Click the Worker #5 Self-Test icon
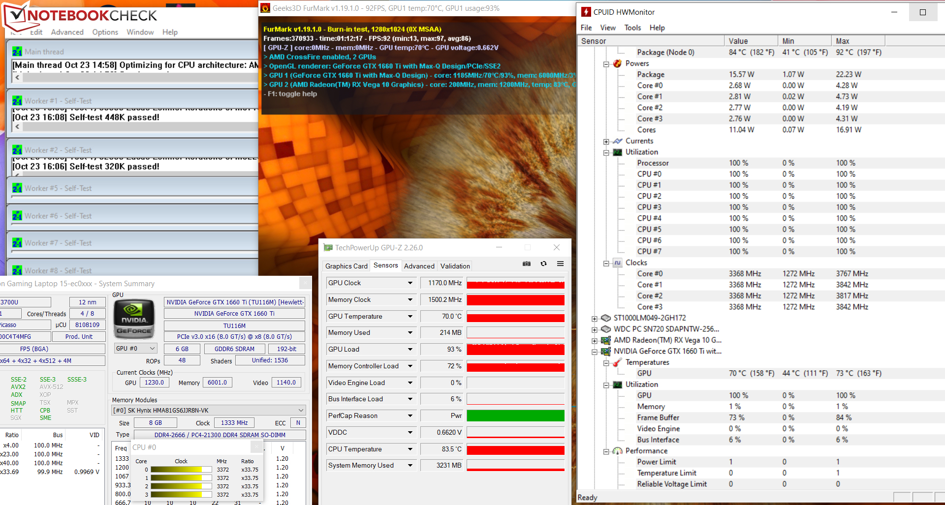Viewport: 945px width, 505px height. tap(17, 188)
